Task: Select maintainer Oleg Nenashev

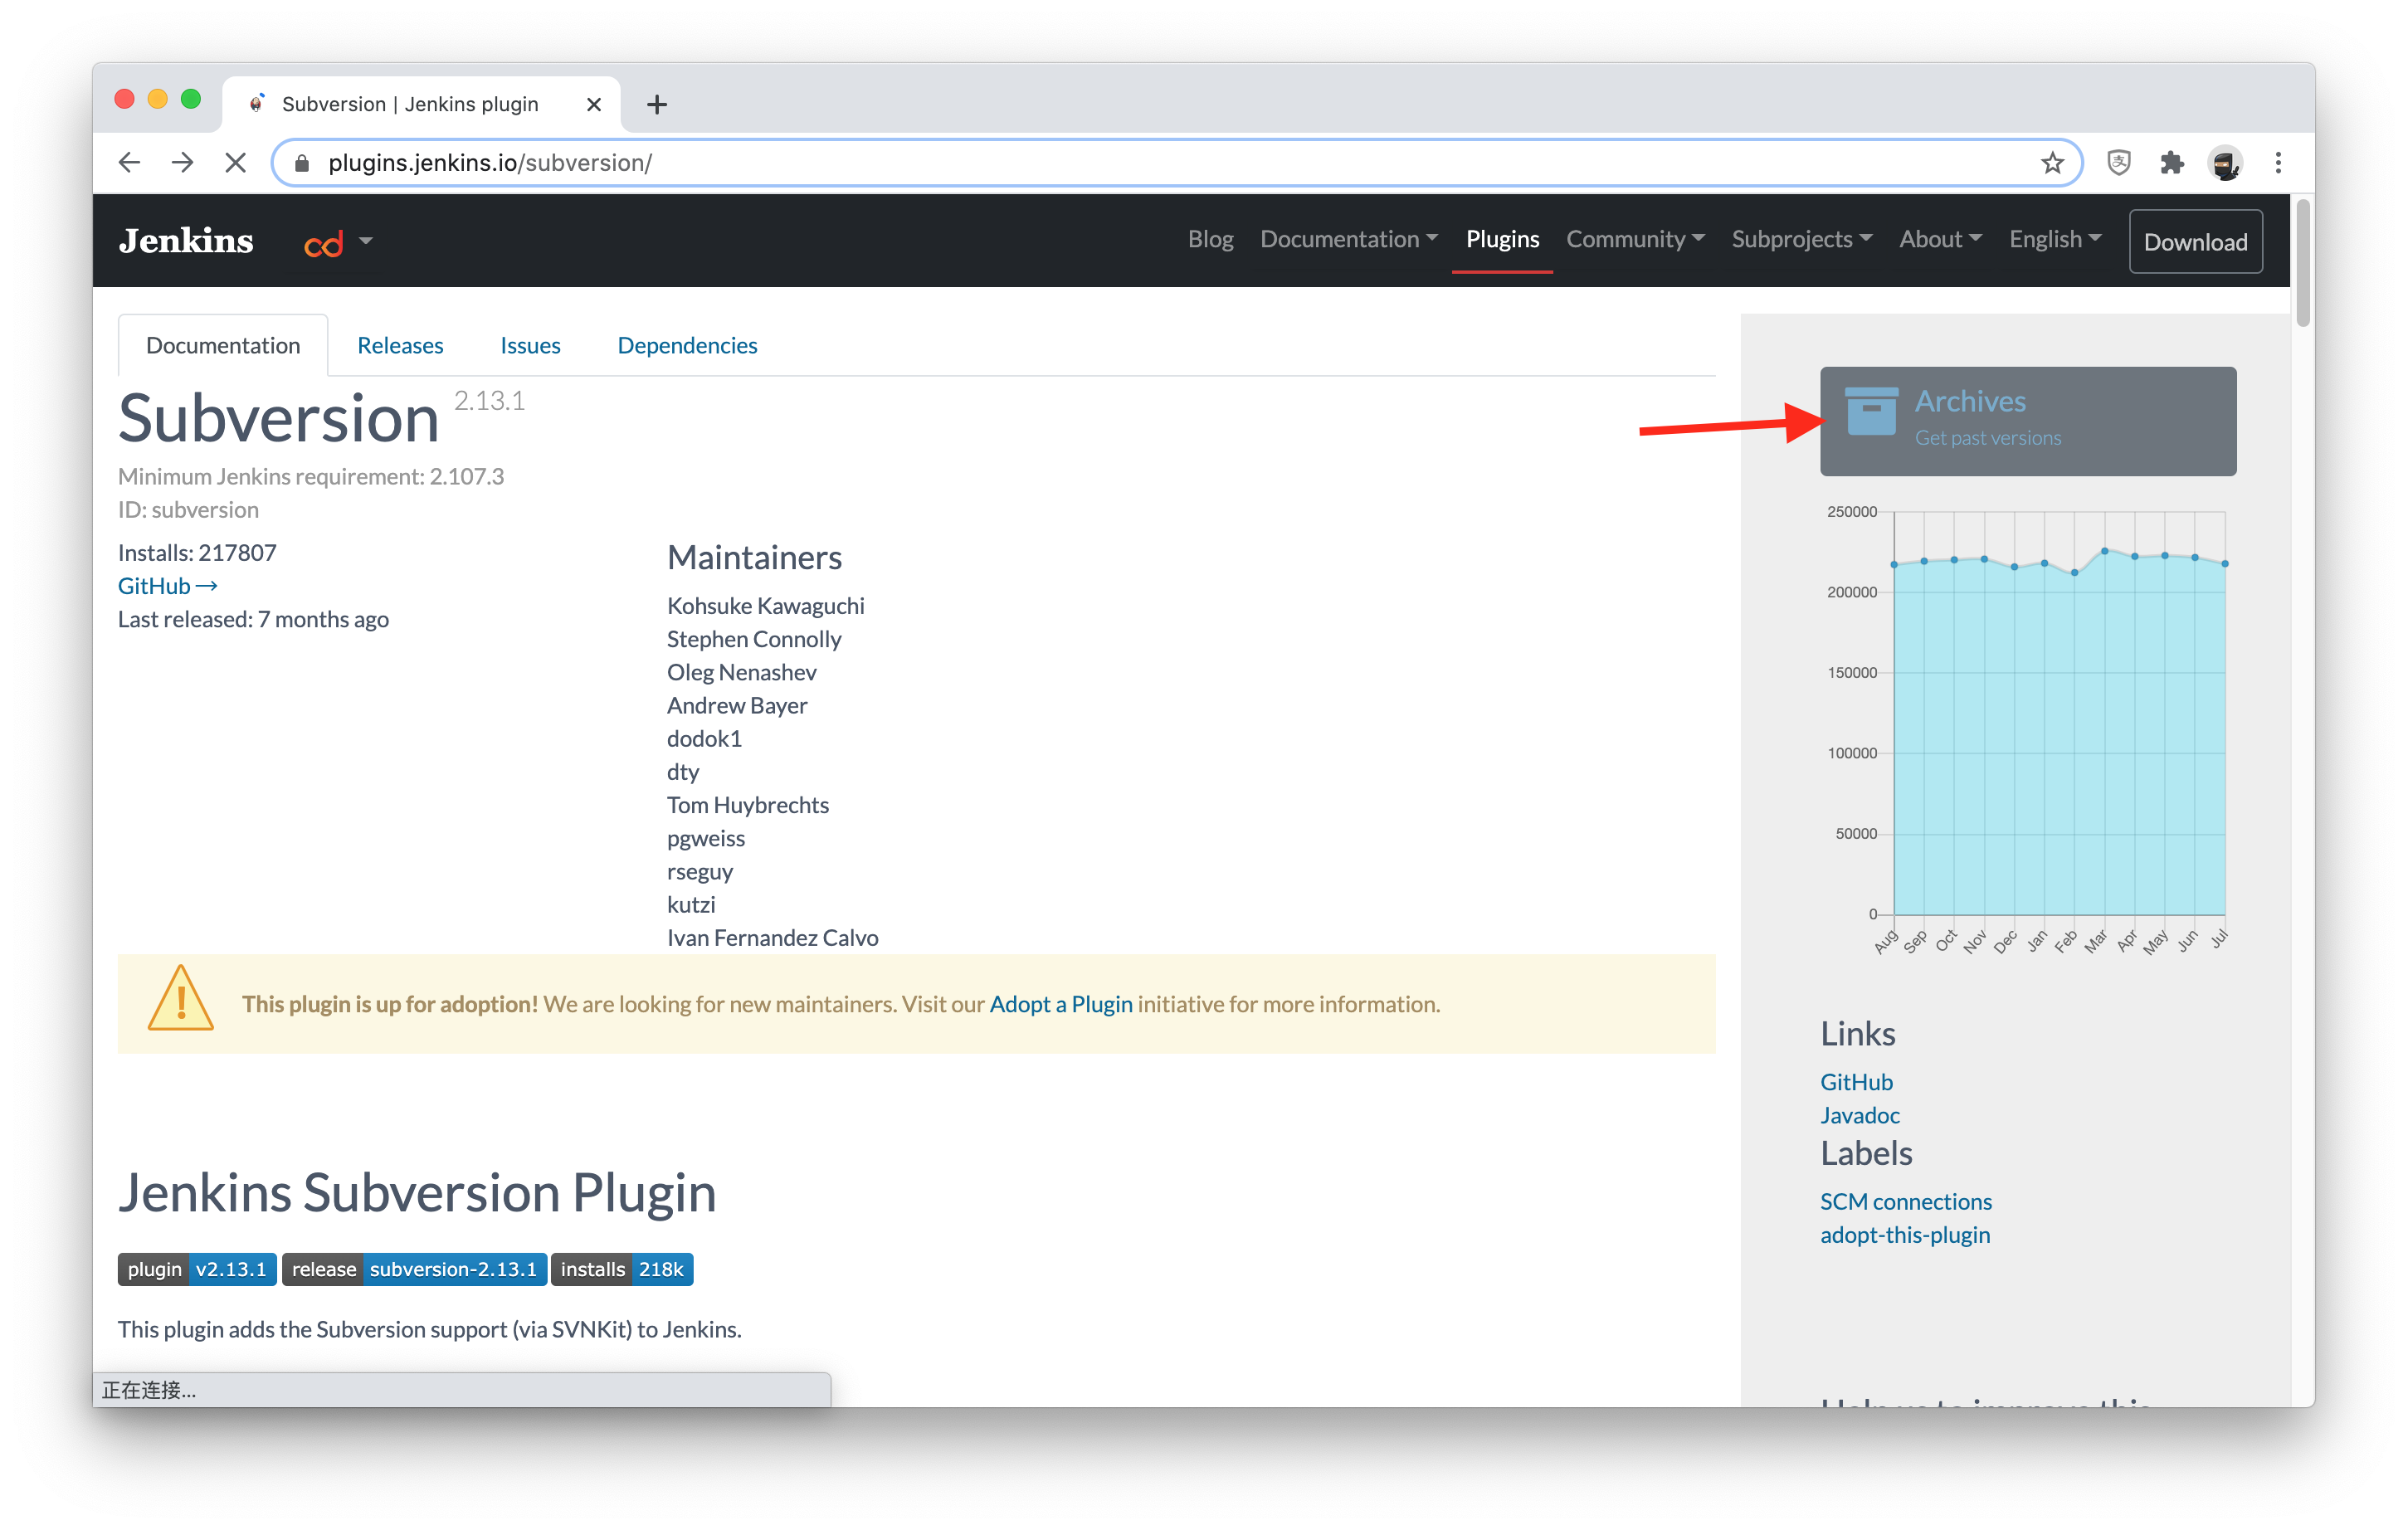Action: pos(741,672)
